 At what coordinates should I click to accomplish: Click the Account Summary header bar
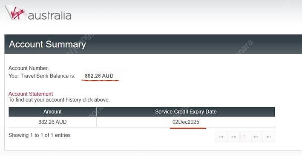pyautogui.click(x=153, y=44)
